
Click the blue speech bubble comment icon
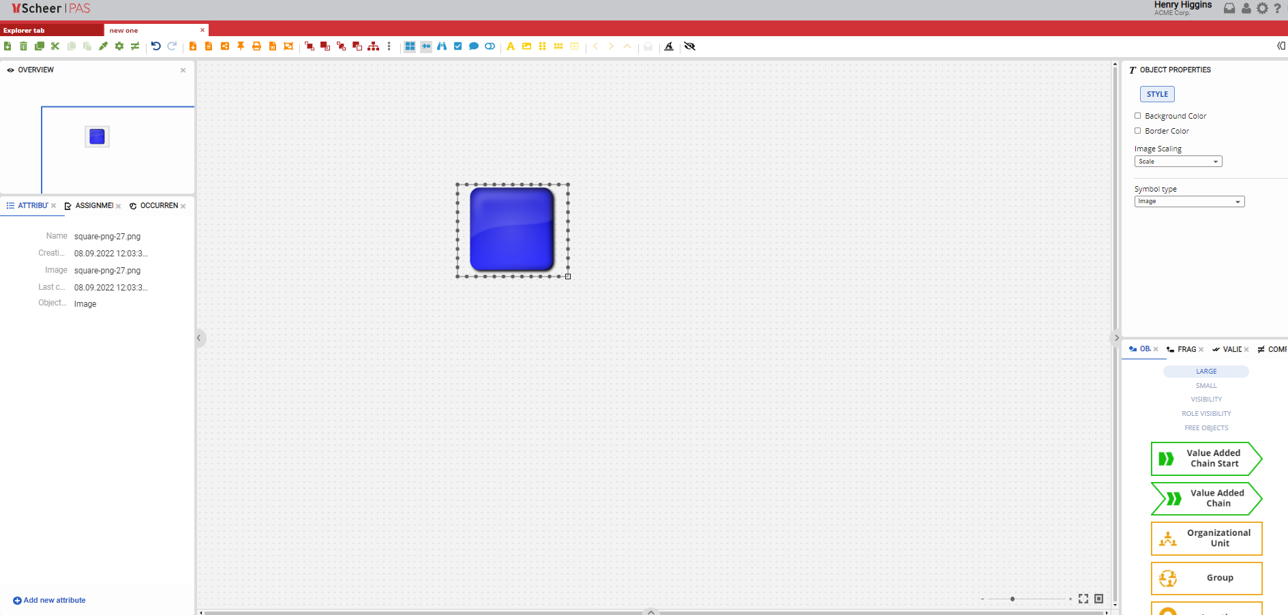point(474,46)
